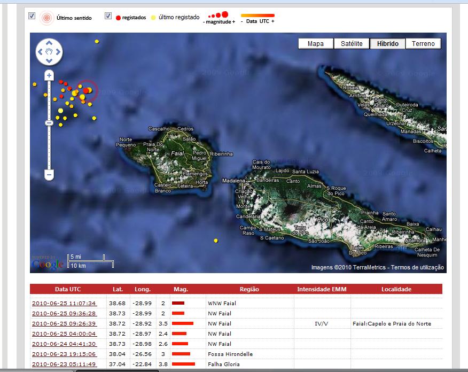Click the hand icon in the pan control
This screenshot has height=372, width=468.
49,52
